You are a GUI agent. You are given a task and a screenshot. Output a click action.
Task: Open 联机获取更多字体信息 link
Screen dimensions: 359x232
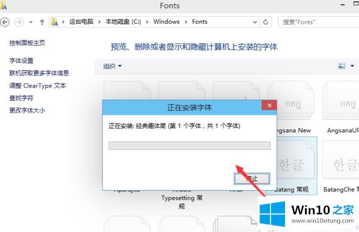39,73
